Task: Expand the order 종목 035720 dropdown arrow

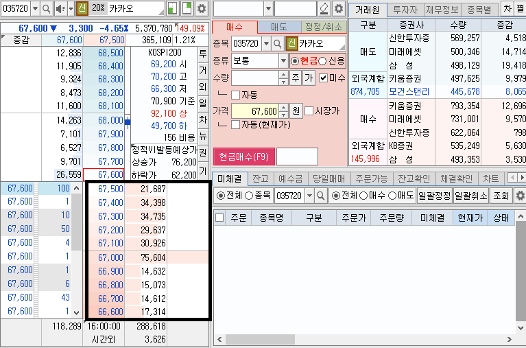Action: pyautogui.click(x=266, y=43)
